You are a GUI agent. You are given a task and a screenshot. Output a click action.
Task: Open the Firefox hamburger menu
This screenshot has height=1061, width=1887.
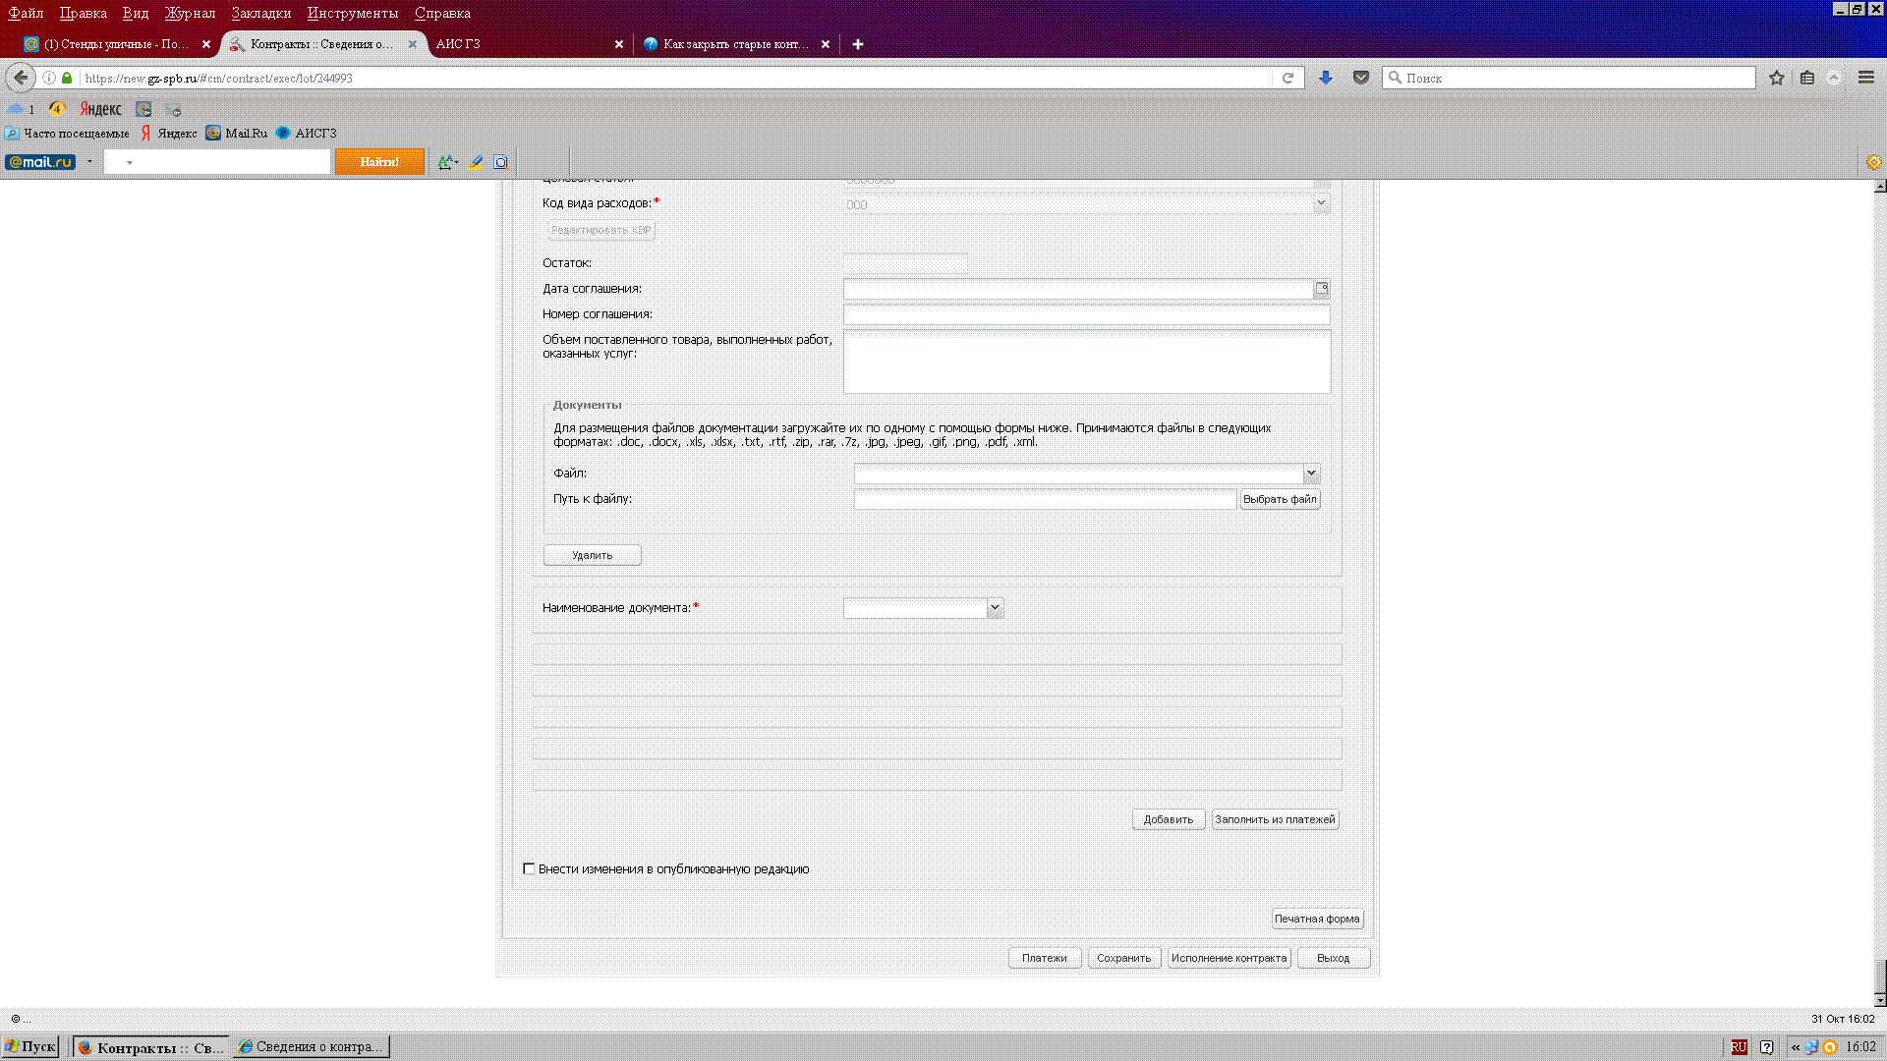(1865, 78)
